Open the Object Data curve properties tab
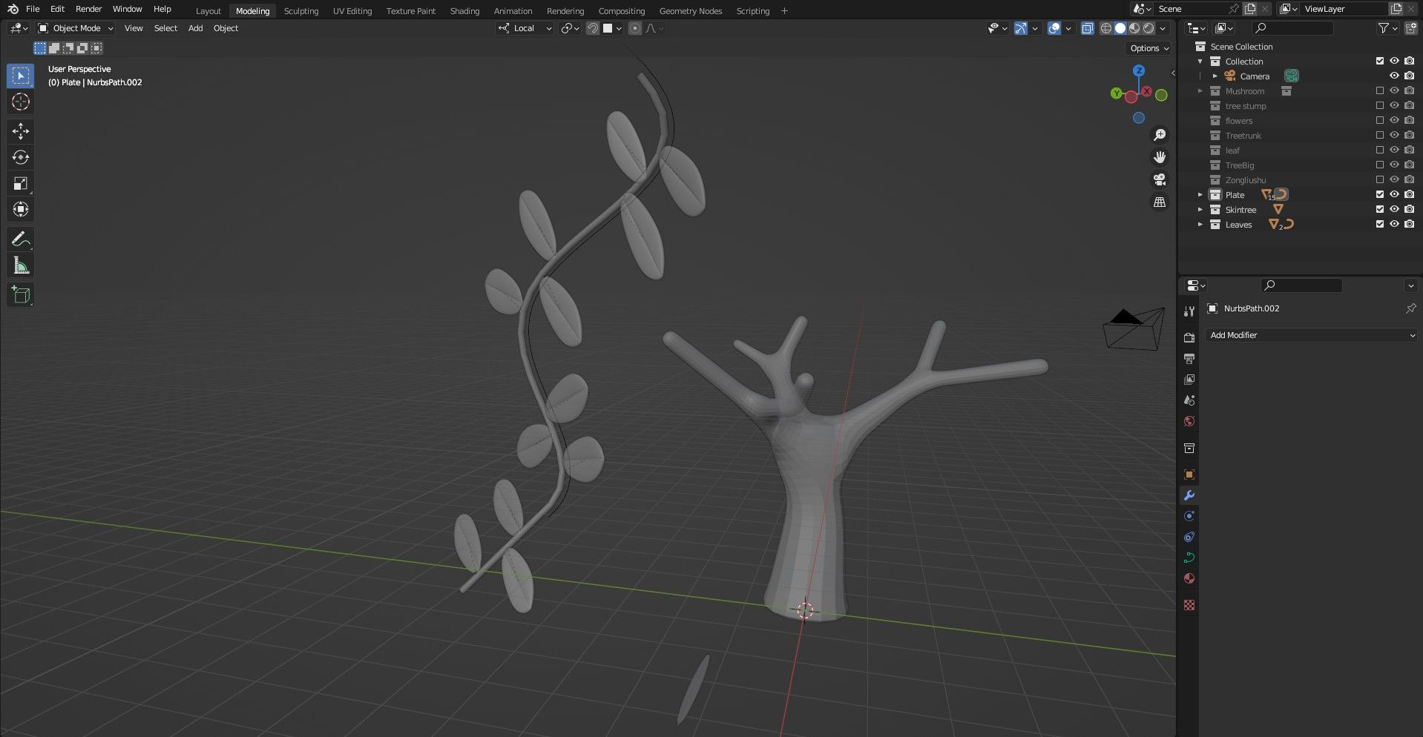1423x737 pixels. point(1189,558)
